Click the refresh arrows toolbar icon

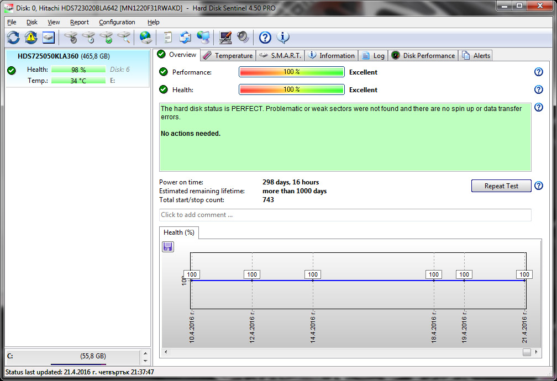[13, 38]
